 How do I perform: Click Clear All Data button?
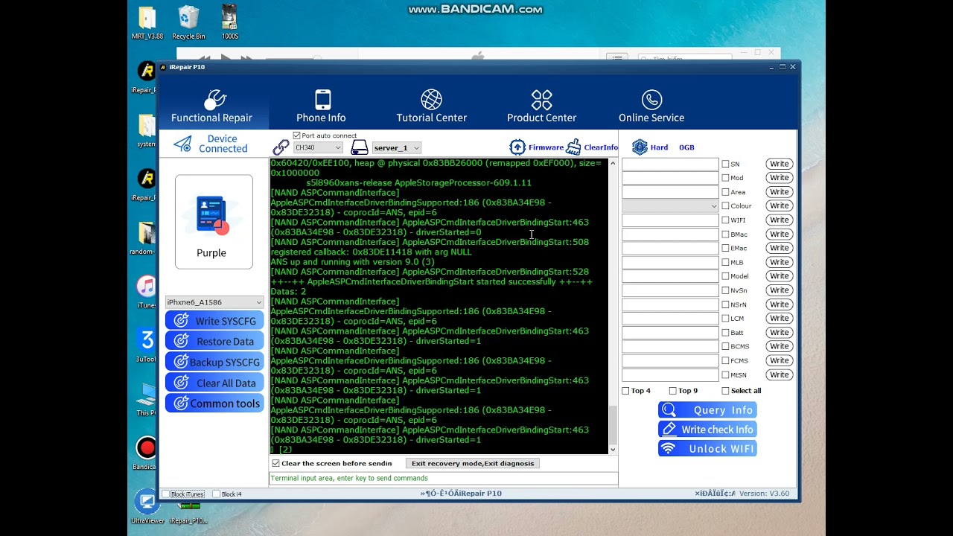tap(214, 383)
